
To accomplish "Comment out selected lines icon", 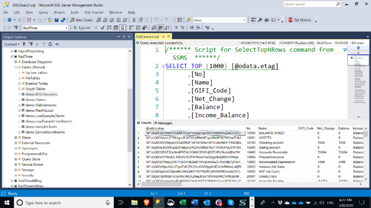I will click(x=176, y=28).
